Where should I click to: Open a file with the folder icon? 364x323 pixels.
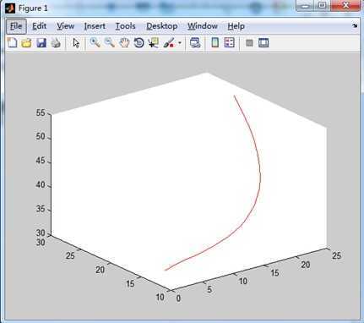pyautogui.click(x=26, y=43)
